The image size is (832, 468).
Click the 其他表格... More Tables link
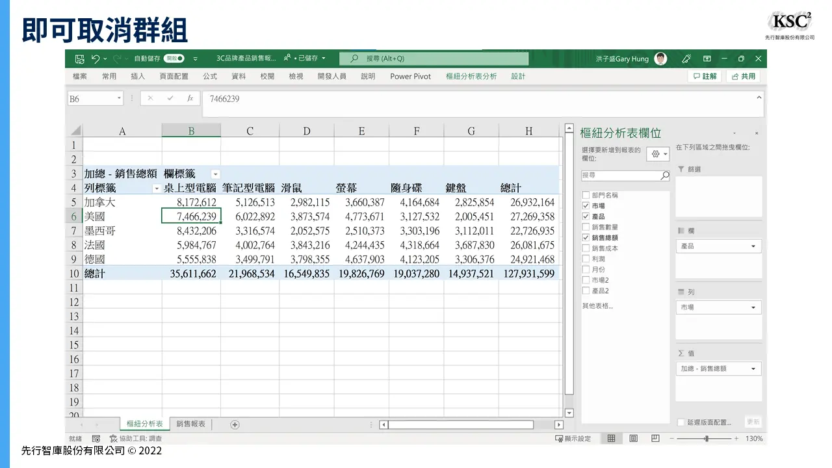(x=597, y=305)
